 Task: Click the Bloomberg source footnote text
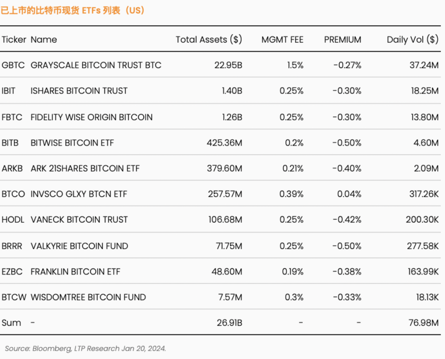85,349
